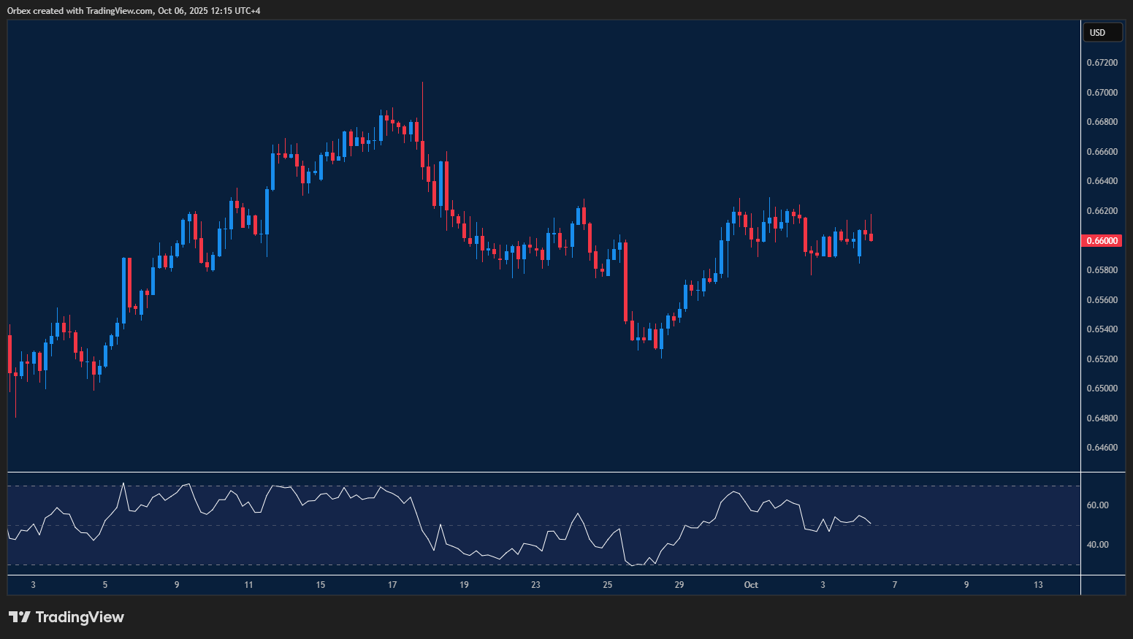The height and width of the screenshot is (639, 1133).
Task: Click the 0.67200 price scale label
Action: [x=1102, y=63]
